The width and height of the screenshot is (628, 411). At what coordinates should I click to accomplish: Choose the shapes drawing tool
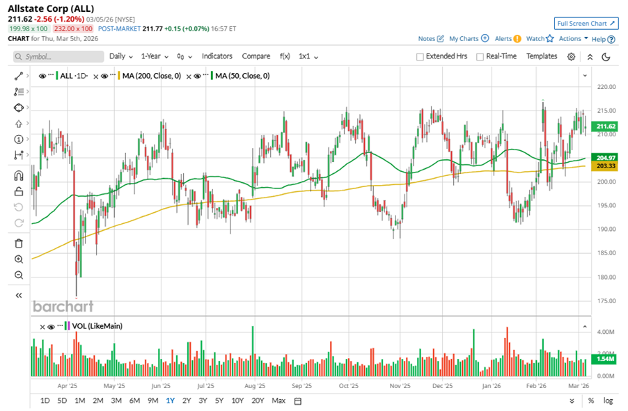[18, 108]
